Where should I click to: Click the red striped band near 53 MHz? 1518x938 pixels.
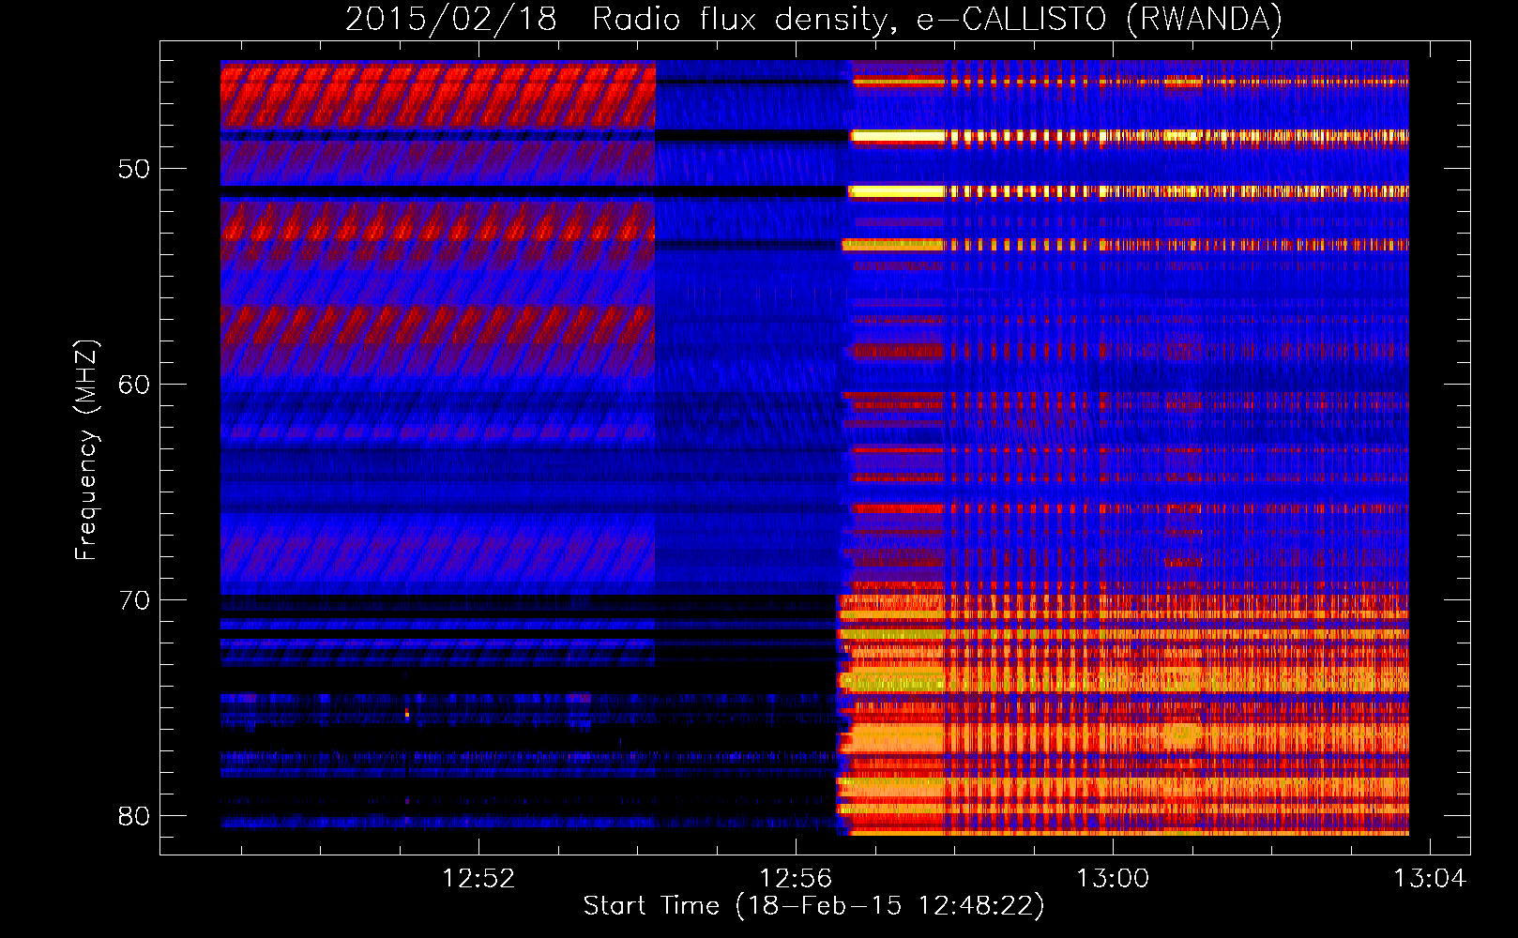pos(437,223)
